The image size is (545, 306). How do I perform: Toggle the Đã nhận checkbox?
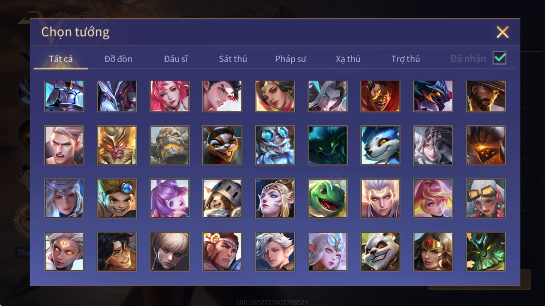click(500, 58)
